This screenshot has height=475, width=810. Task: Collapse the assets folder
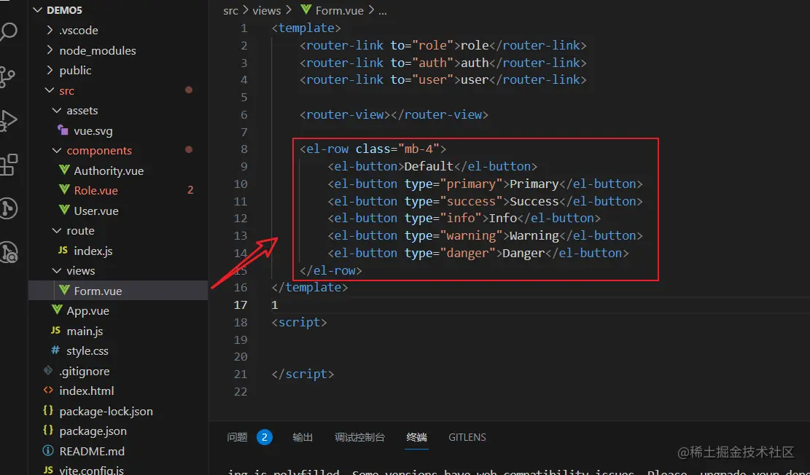57,111
